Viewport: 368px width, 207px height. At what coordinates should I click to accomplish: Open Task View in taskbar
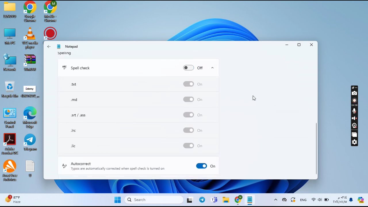point(189,200)
